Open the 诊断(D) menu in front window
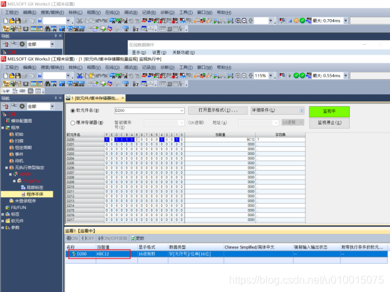 click(x=168, y=67)
